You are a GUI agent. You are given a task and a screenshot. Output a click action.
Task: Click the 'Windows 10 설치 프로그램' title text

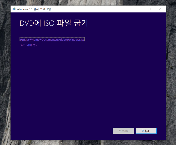coord(34,9)
